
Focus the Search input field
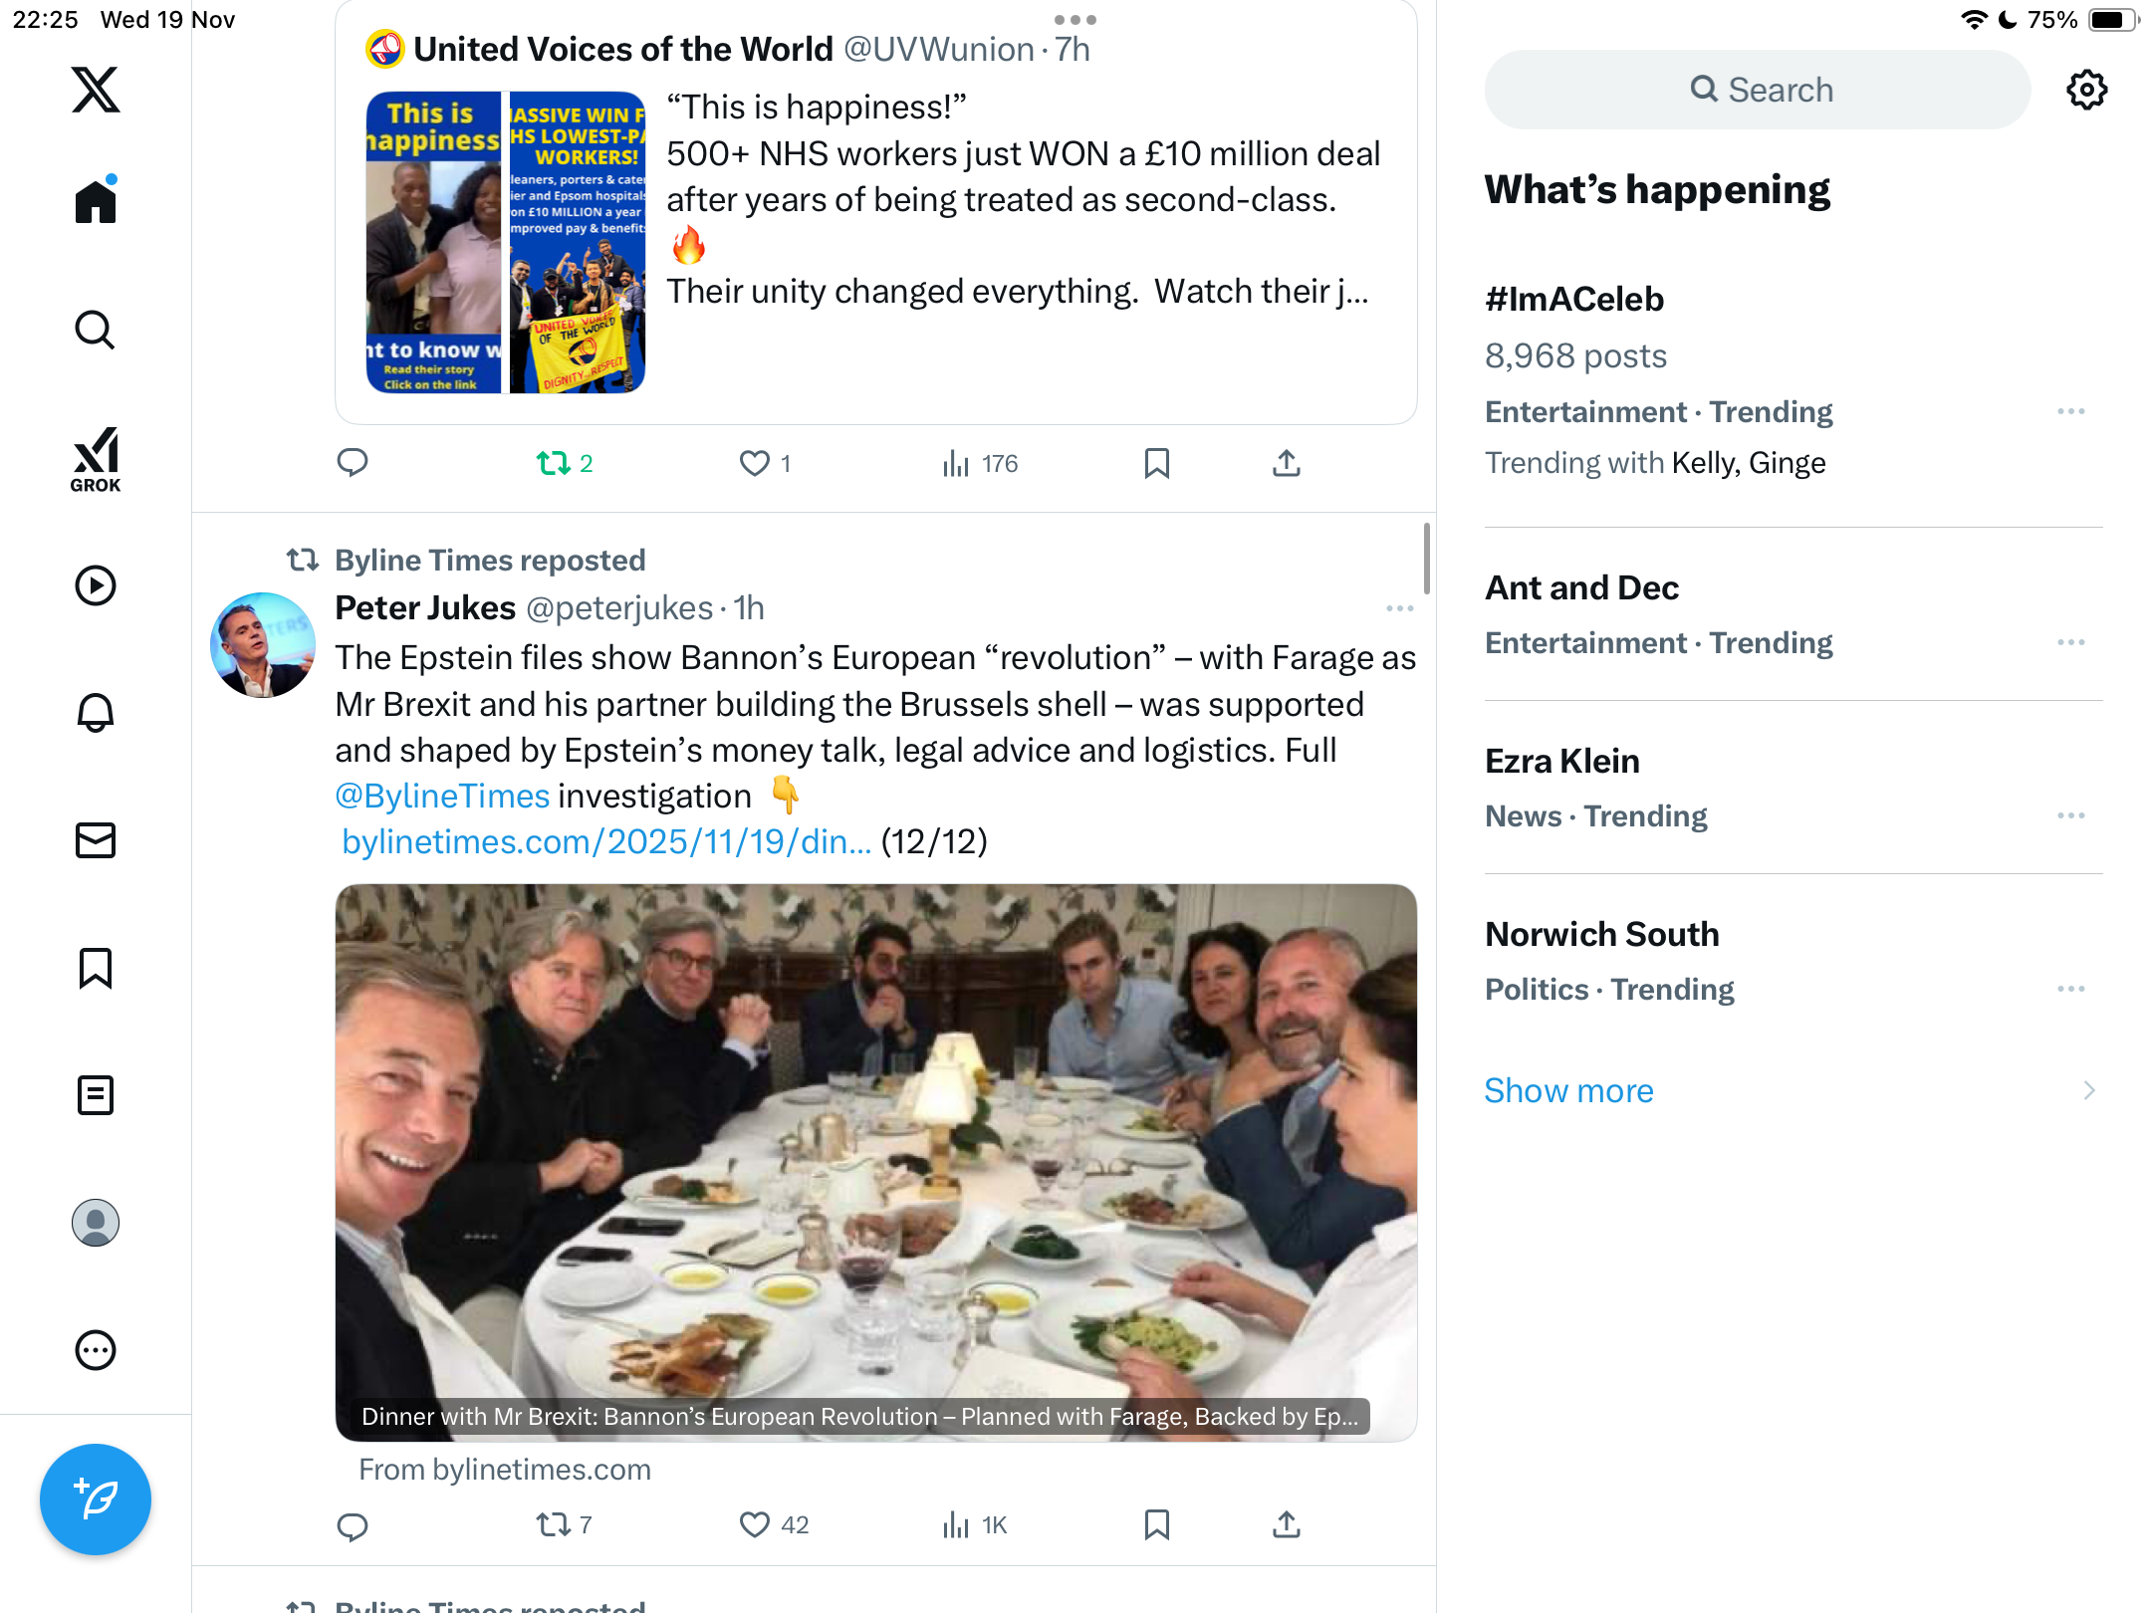click(1758, 90)
